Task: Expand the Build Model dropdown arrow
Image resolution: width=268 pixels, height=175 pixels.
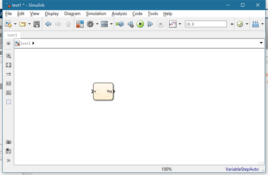Action: coord(262,24)
